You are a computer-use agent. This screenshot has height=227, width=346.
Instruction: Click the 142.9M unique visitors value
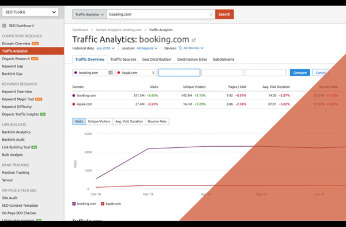click(x=187, y=95)
